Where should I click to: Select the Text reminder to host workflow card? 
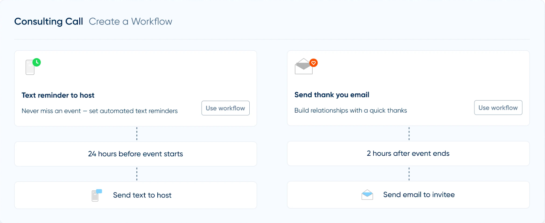135,78
